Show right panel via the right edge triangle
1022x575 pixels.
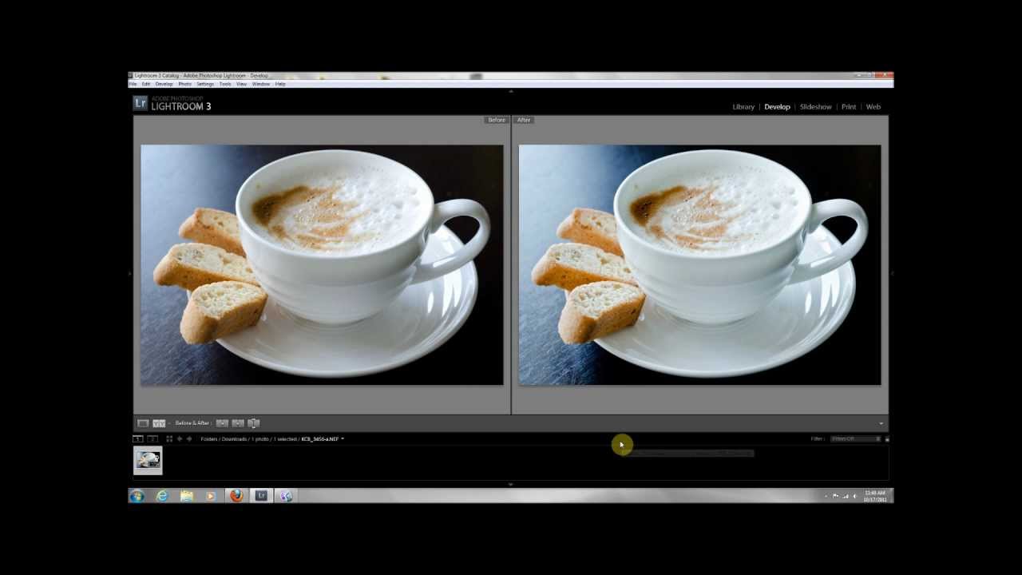click(x=892, y=273)
